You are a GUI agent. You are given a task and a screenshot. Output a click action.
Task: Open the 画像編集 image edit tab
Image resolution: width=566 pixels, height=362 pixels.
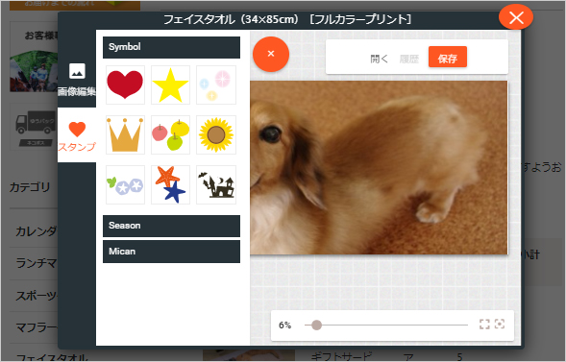(77, 80)
